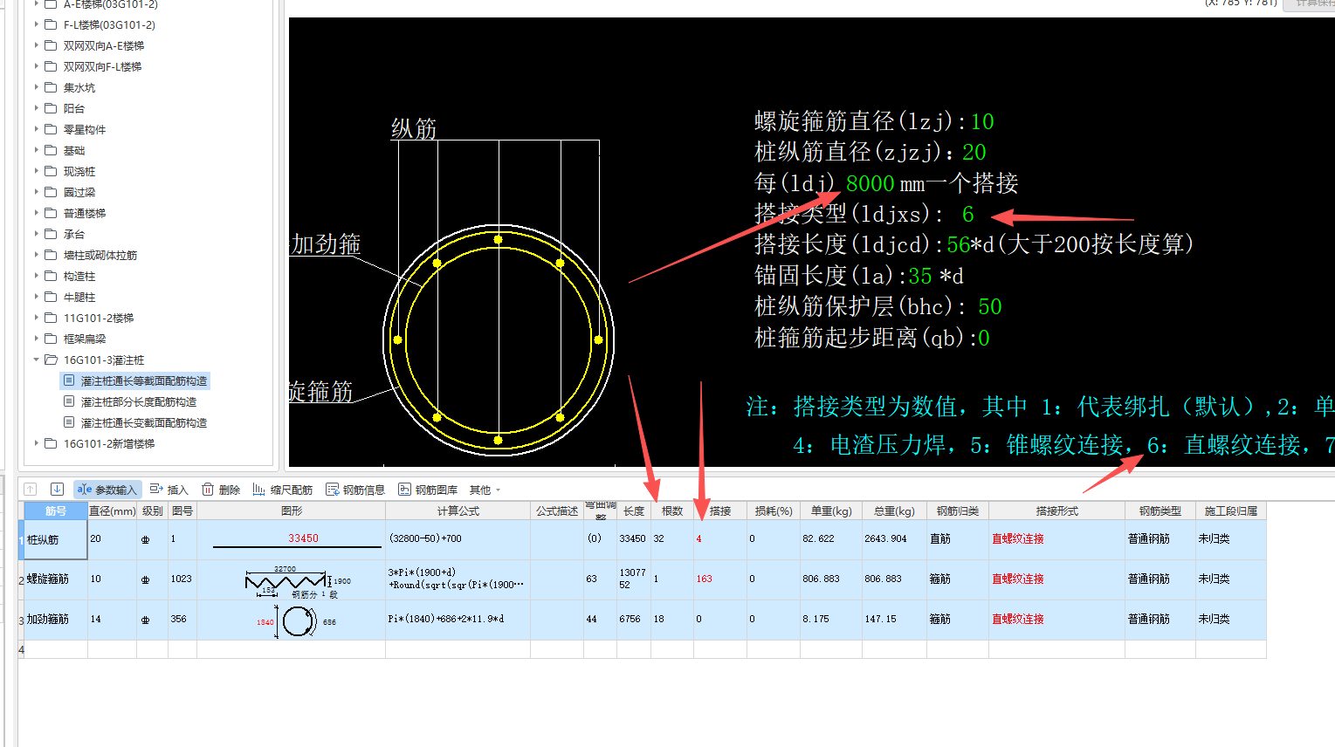Click 直螺纹连接 link for 螺旋箍筋 row
Image resolution: width=1335 pixels, height=747 pixels.
pos(1018,579)
